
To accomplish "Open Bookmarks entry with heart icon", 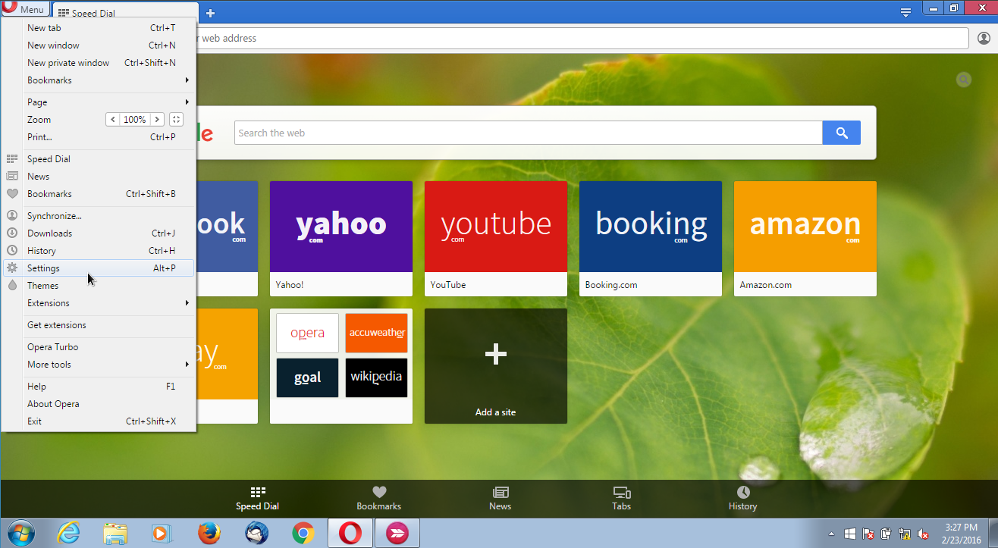I will click(99, 194).
